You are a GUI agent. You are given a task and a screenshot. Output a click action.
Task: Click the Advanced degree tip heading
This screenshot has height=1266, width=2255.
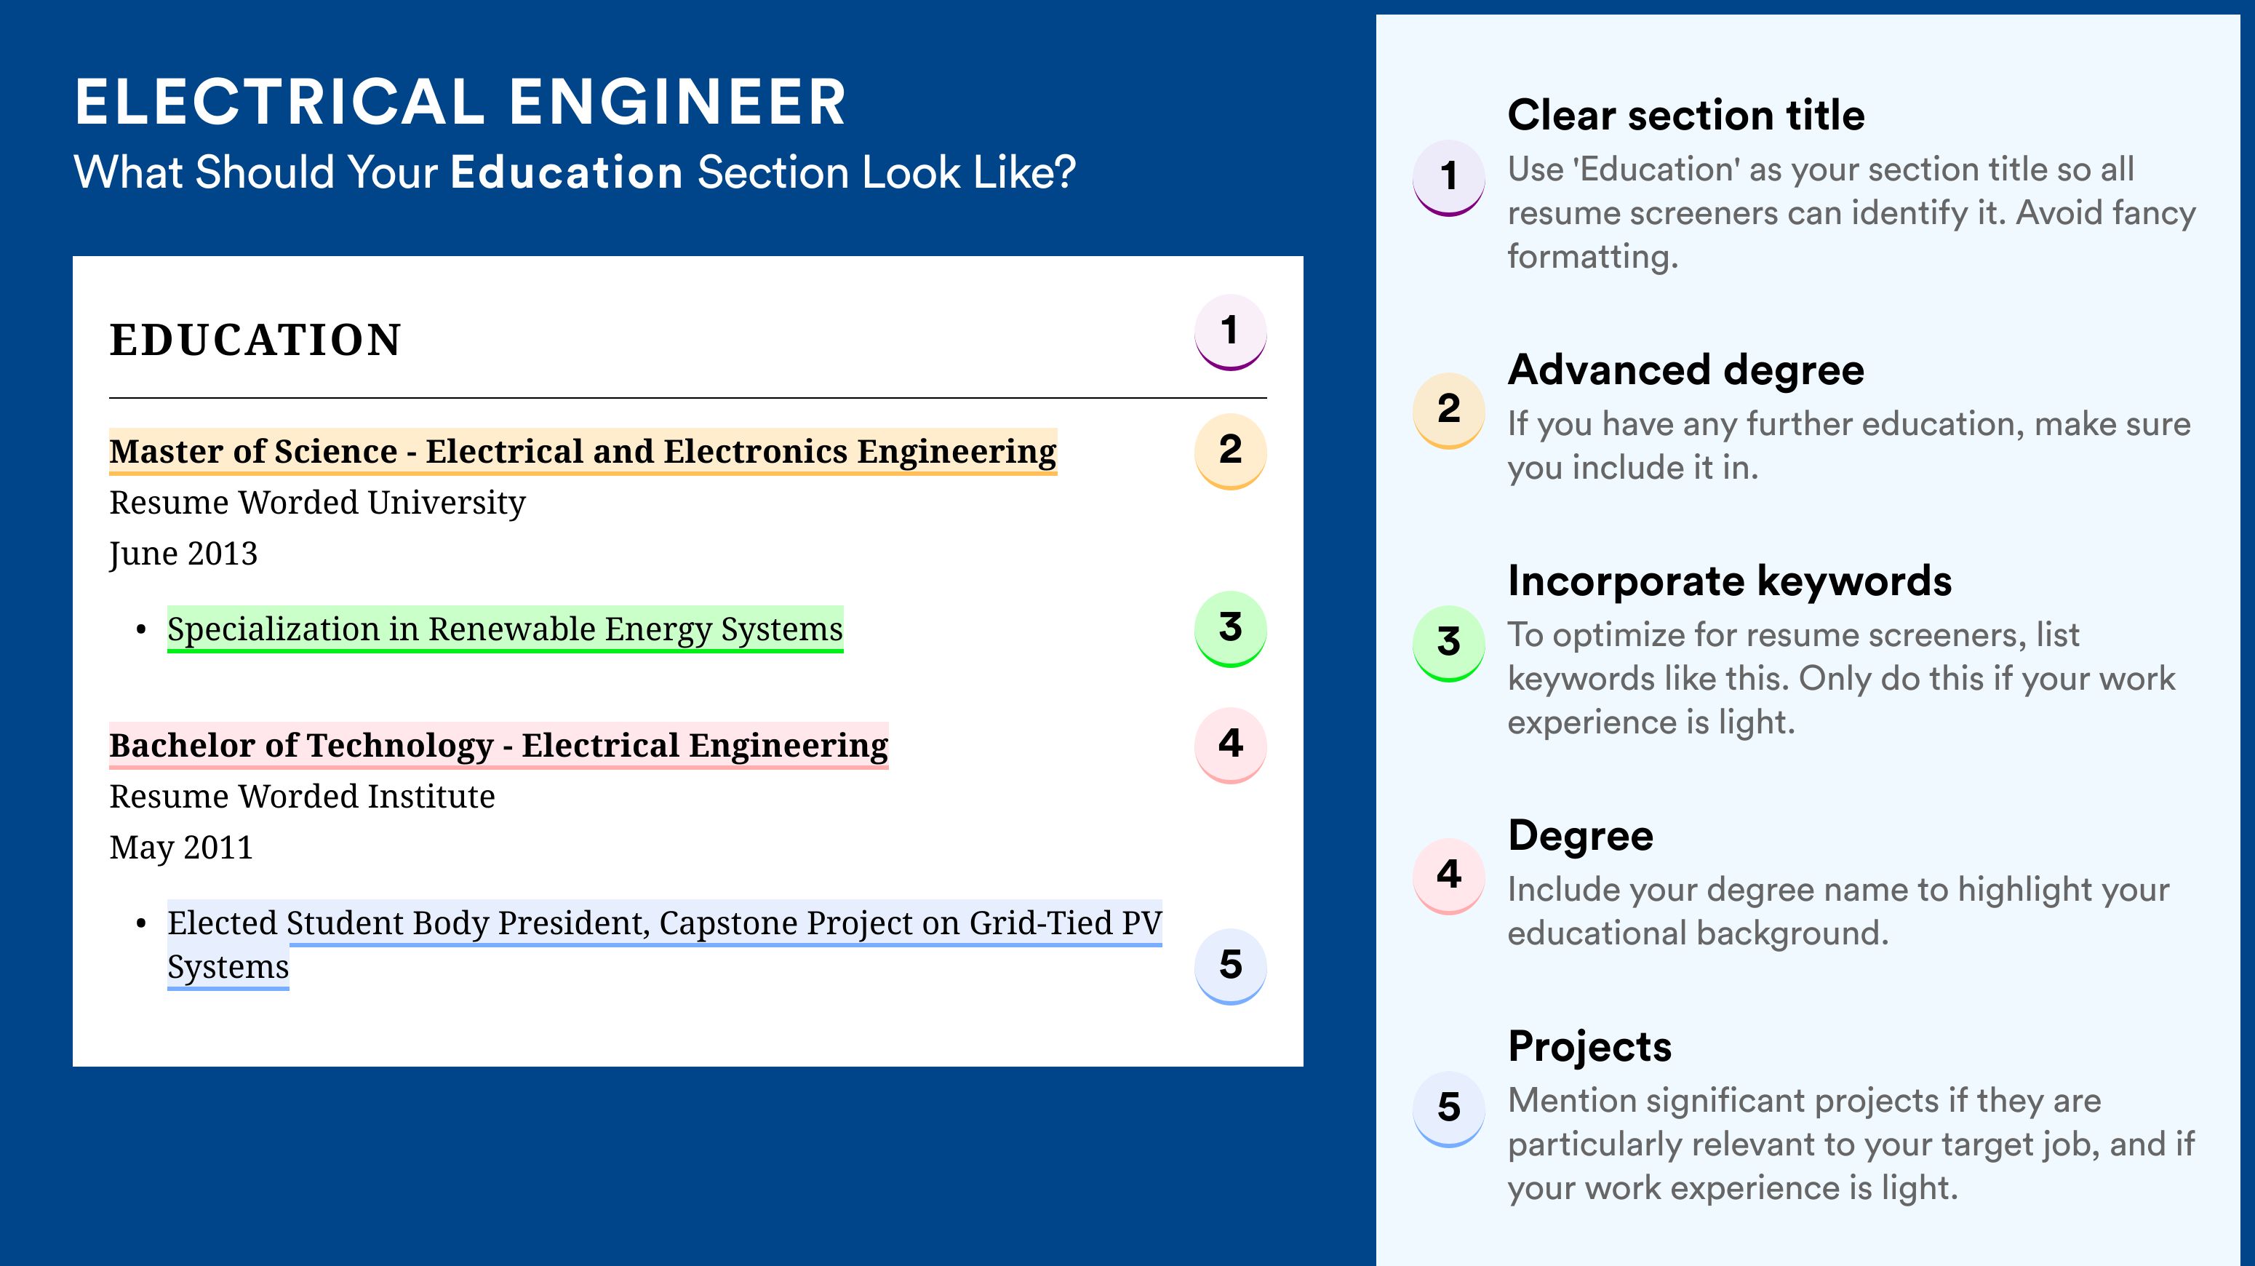[x=1686, y=370]
